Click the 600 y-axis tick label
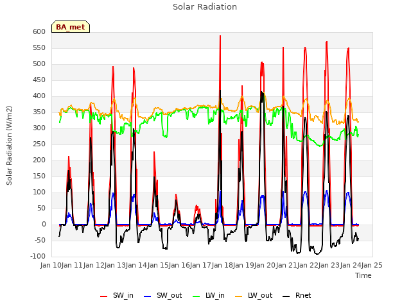 coord(39,32)
